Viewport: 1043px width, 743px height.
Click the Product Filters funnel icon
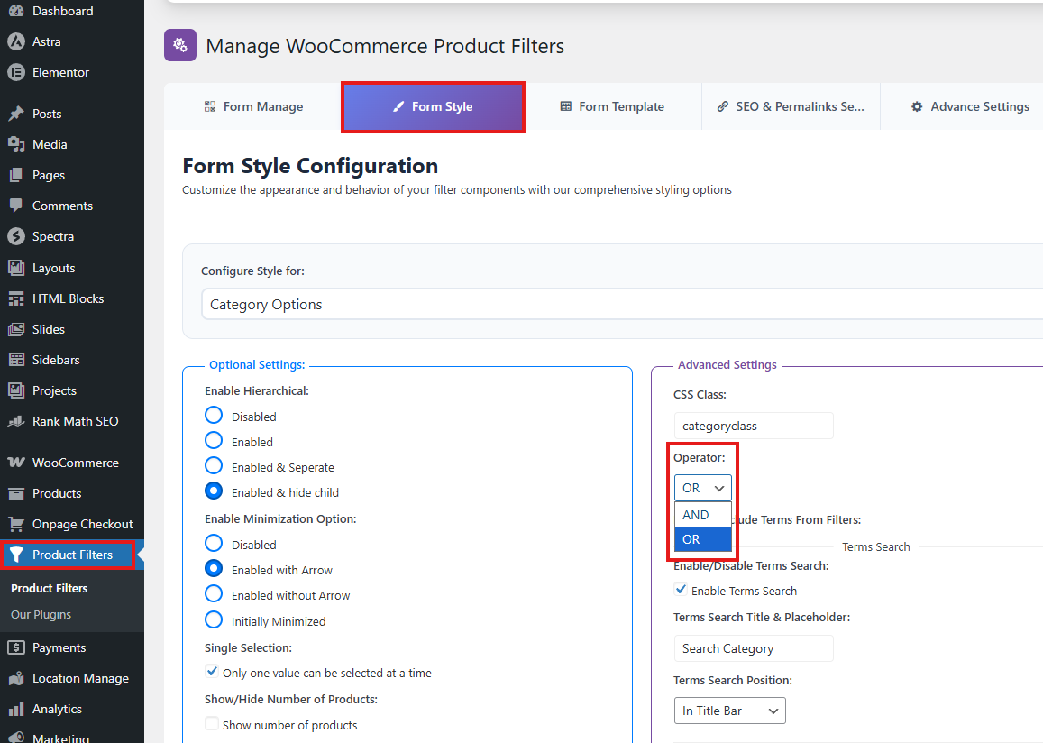[x=16, y=555]
